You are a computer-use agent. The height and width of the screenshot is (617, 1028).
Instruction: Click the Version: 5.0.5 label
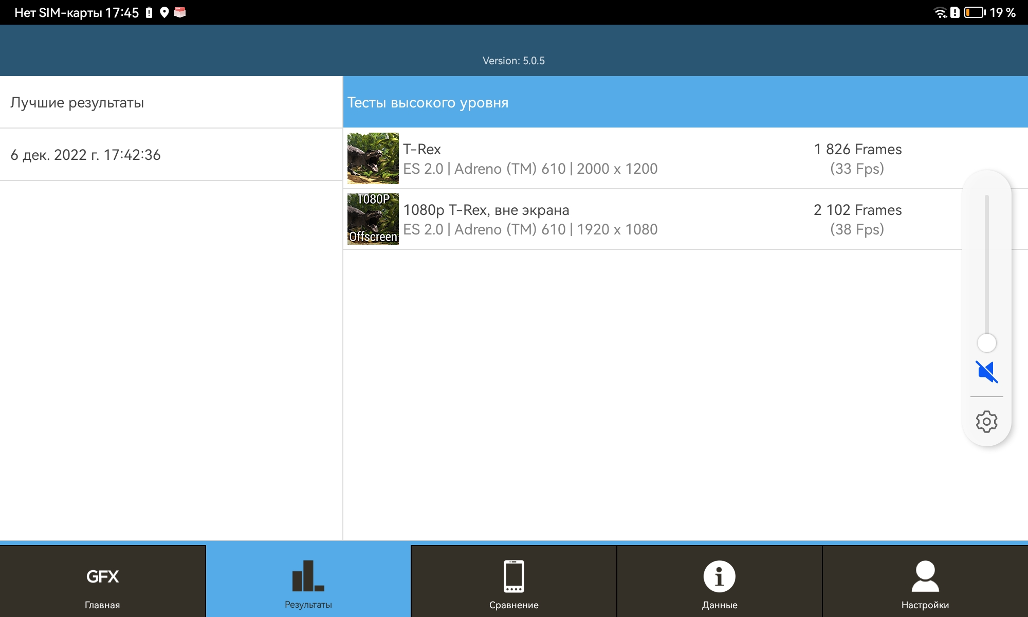coord(513,61)
